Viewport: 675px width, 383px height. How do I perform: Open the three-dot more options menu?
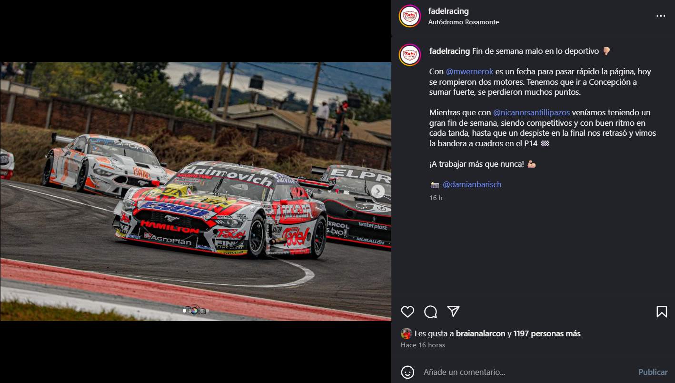[661, 16]
